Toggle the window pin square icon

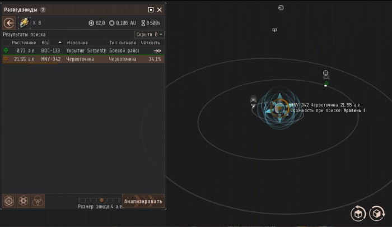151,10
